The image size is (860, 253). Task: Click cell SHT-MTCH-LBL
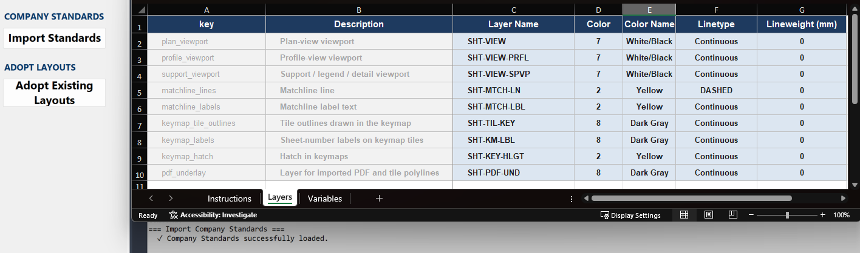point(514,107)
